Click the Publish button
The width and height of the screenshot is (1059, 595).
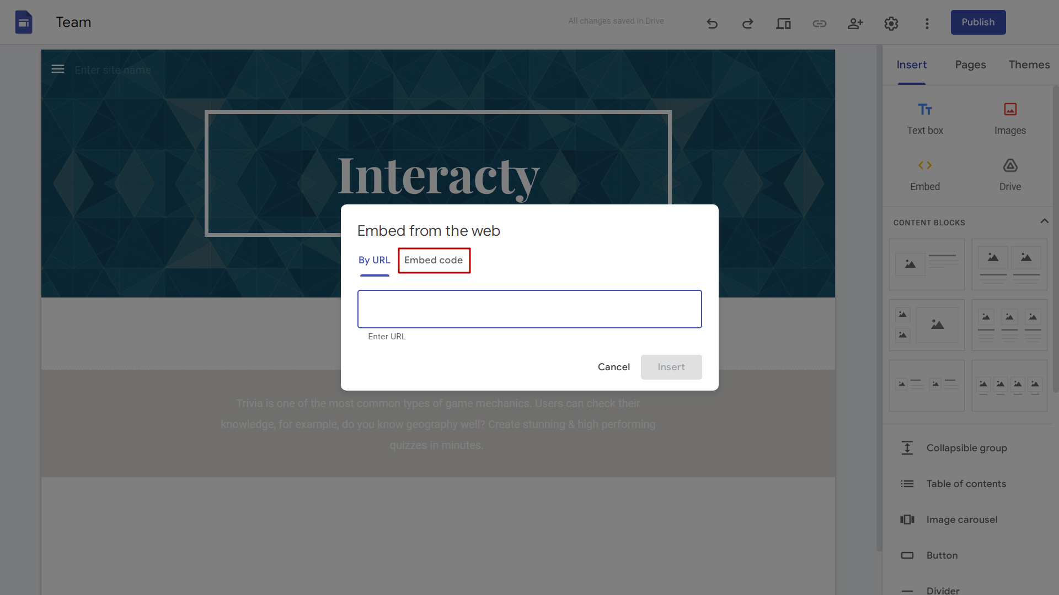(x=977, y=22)
